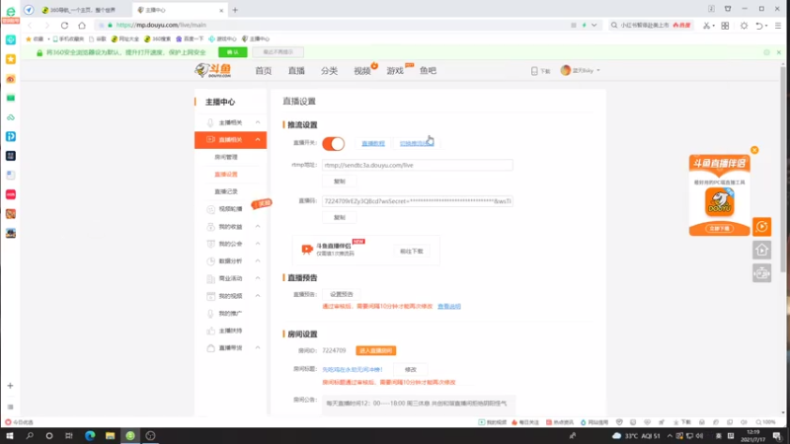Click the Windows Start button
Image resolution: width=790 pixels, height=444 pixels.
tap(10, 436)
